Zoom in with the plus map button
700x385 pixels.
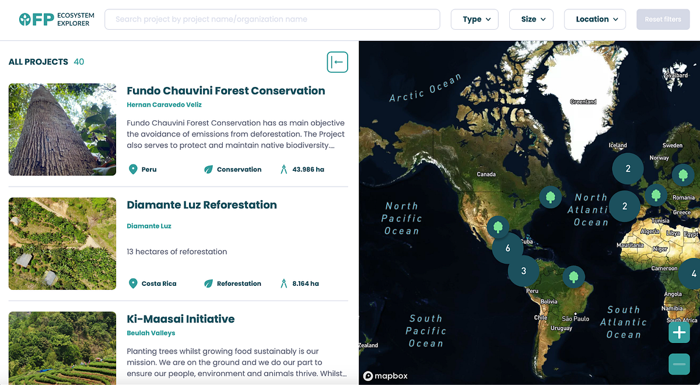(x=678, y=332)
